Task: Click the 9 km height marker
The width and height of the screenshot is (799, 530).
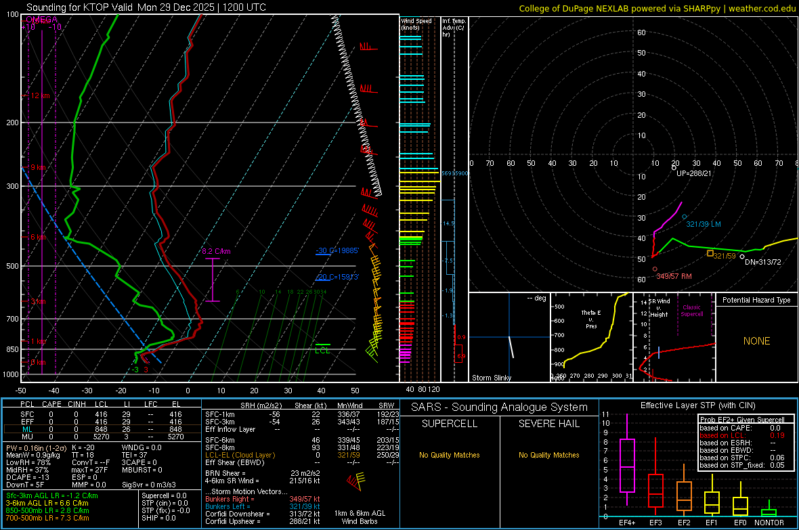Action: pyautogui.click(x=38, y=168)
